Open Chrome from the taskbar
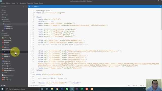 coord(57,89)
